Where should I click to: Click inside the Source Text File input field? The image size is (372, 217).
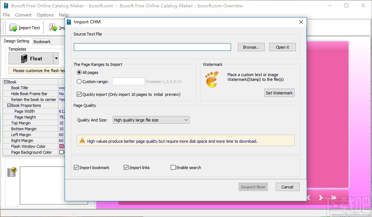(x=152, y=47)
